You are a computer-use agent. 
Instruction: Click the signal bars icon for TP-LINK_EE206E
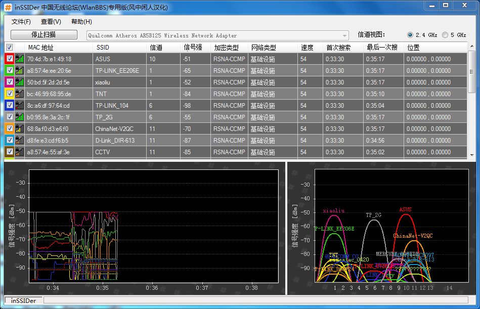click(20, 70)
